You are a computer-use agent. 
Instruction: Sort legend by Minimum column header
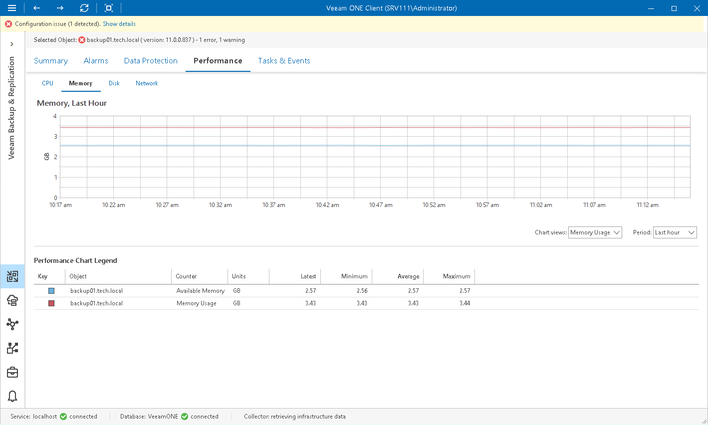click(x=346, y=276)
